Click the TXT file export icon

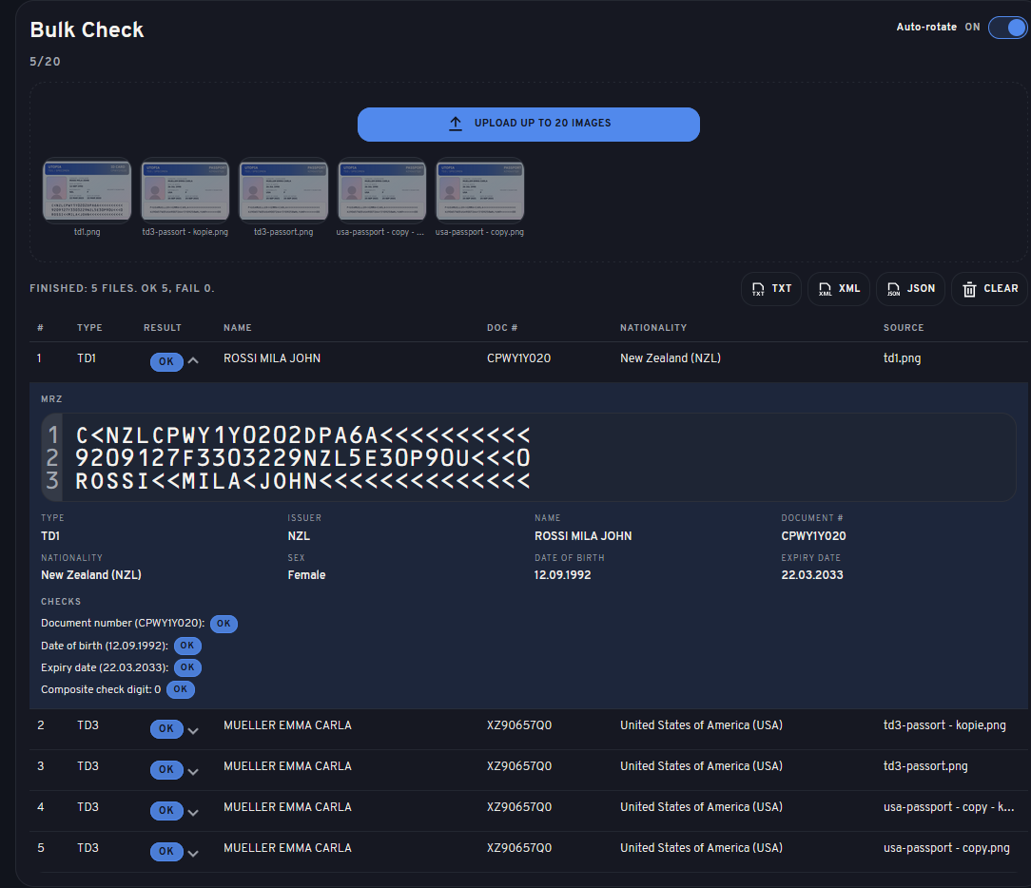(x=756, y=288)
